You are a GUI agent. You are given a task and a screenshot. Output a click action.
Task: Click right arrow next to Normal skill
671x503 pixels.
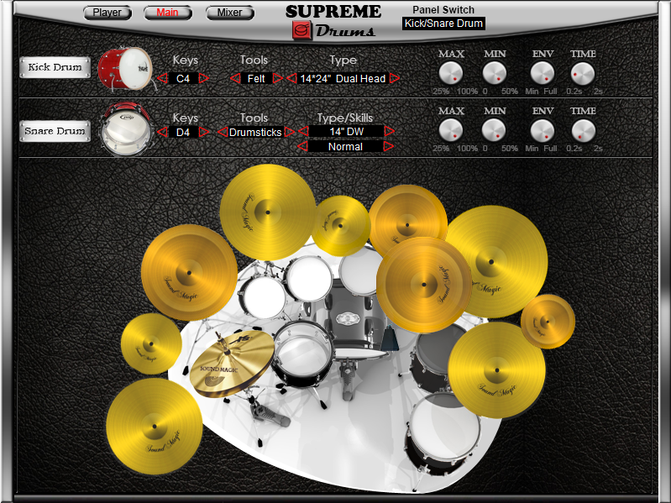(x=389, y=147)
